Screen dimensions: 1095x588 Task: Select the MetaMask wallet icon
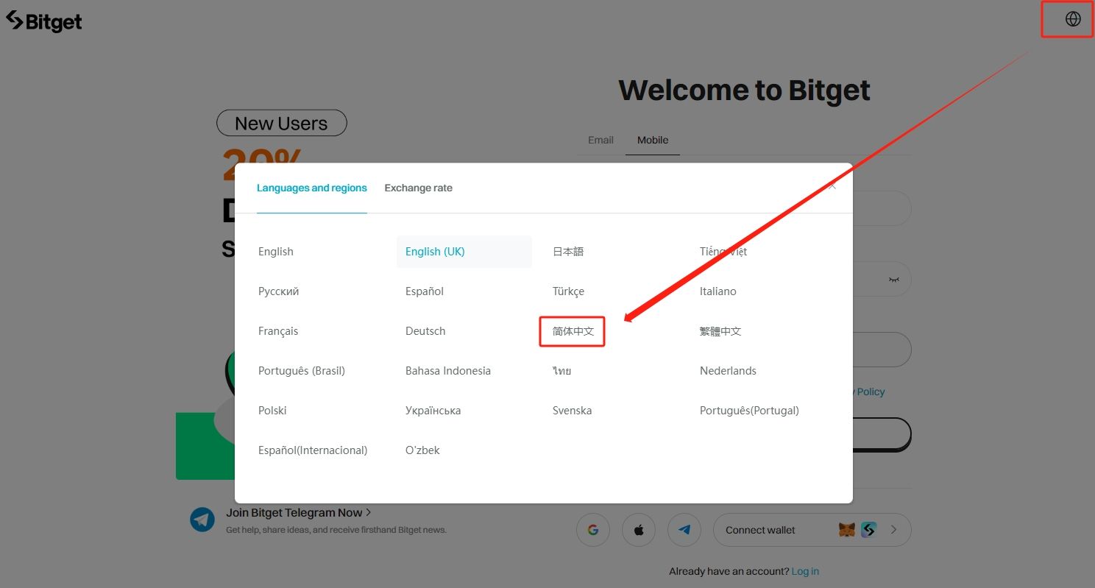[846, 529]
